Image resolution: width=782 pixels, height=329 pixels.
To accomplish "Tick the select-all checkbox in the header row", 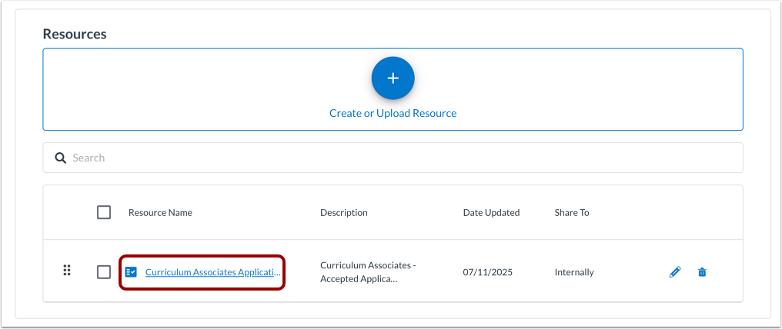I will point(104,212).
